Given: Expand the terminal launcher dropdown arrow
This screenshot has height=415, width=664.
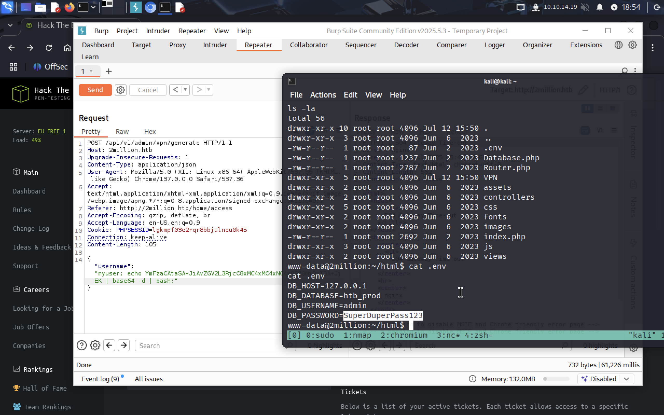Looking at the screenshot, I should (x=93, y=7).
